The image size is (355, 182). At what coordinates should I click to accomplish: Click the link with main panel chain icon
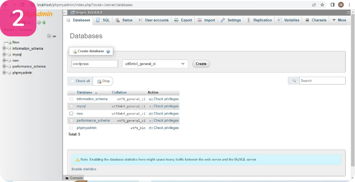click(54, 36)
